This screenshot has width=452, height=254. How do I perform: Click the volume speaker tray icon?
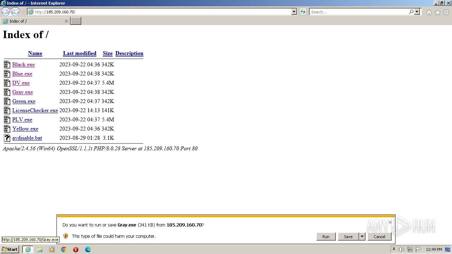click(x=402, y=249)
